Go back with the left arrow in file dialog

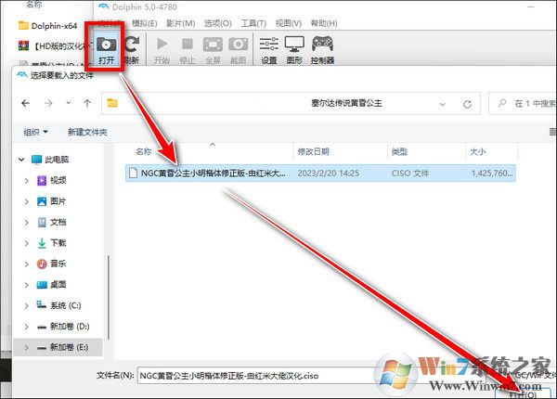coord(26,103)
